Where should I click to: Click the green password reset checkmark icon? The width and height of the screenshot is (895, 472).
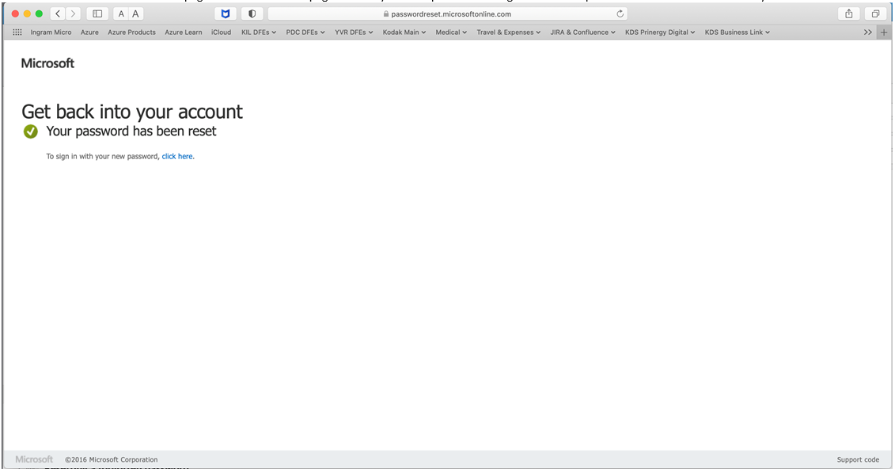click(31, 131)
